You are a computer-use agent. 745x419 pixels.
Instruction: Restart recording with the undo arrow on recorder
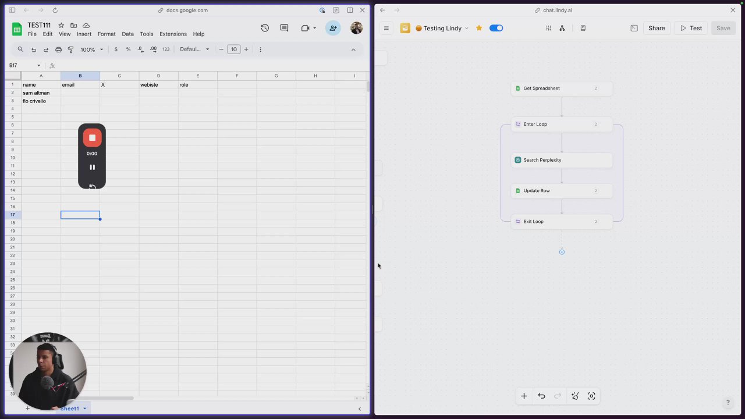click(x=92, y=186)
